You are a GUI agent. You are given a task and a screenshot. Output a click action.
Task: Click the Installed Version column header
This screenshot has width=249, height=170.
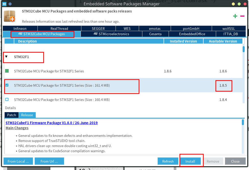(183, 41)
